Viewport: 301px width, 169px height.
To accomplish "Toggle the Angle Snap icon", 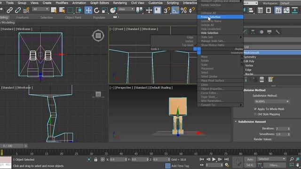I will (x=175, y=10).
